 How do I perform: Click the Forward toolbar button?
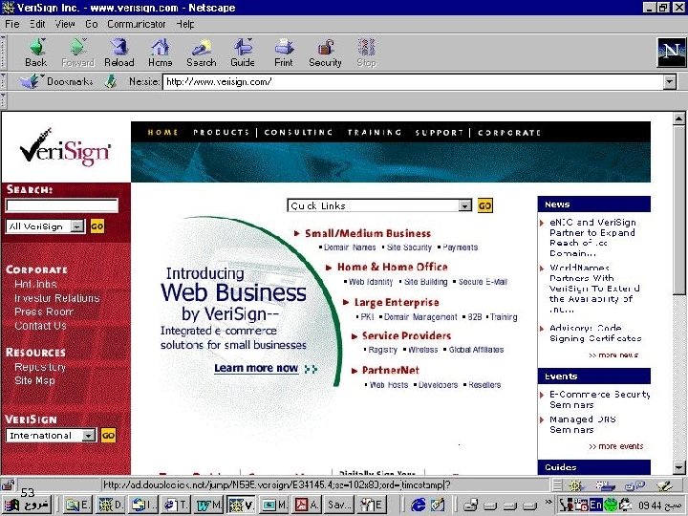(77, 53)
